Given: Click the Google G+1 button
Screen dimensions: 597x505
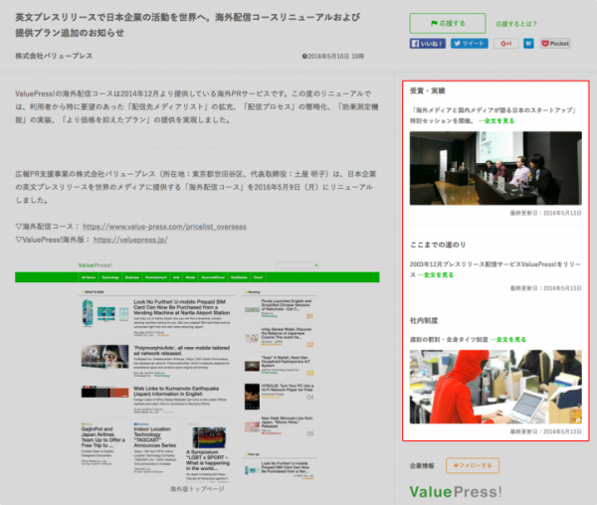Looking at the screenshot, I should (506, 44).
